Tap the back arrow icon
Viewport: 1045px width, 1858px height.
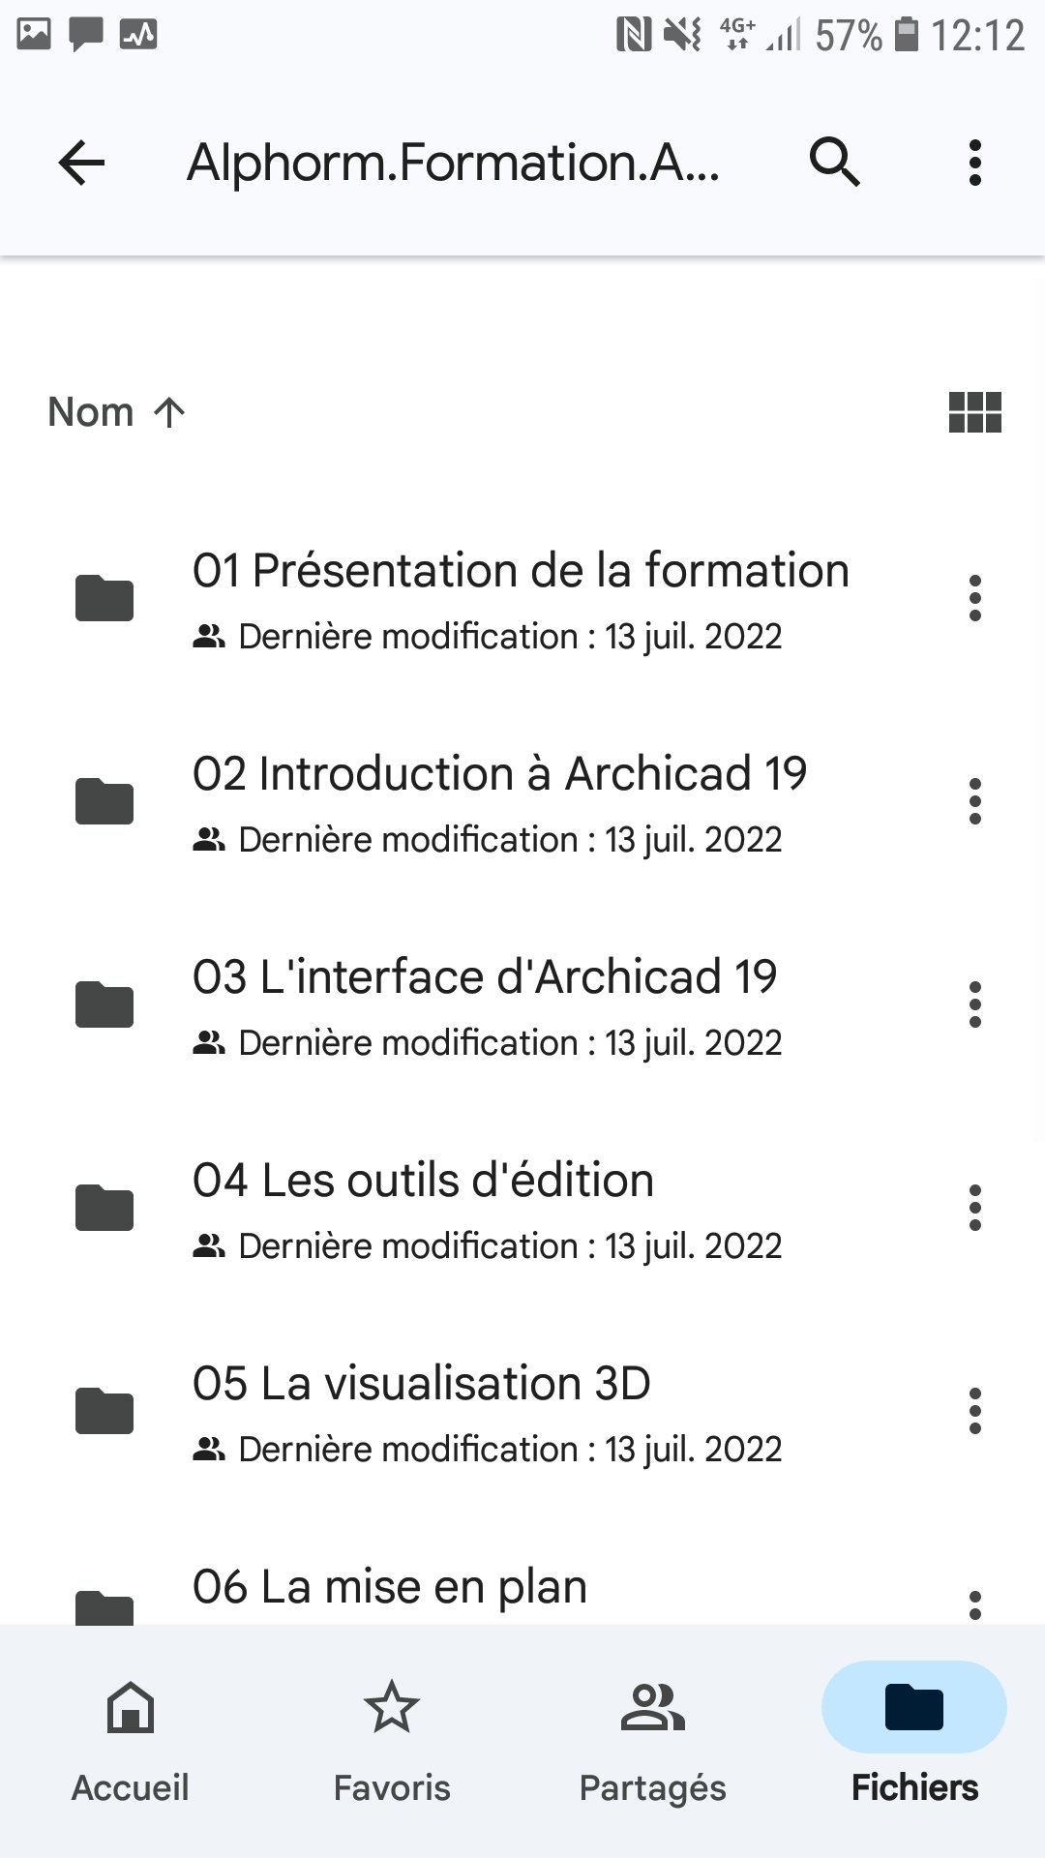tap(81, 163)
